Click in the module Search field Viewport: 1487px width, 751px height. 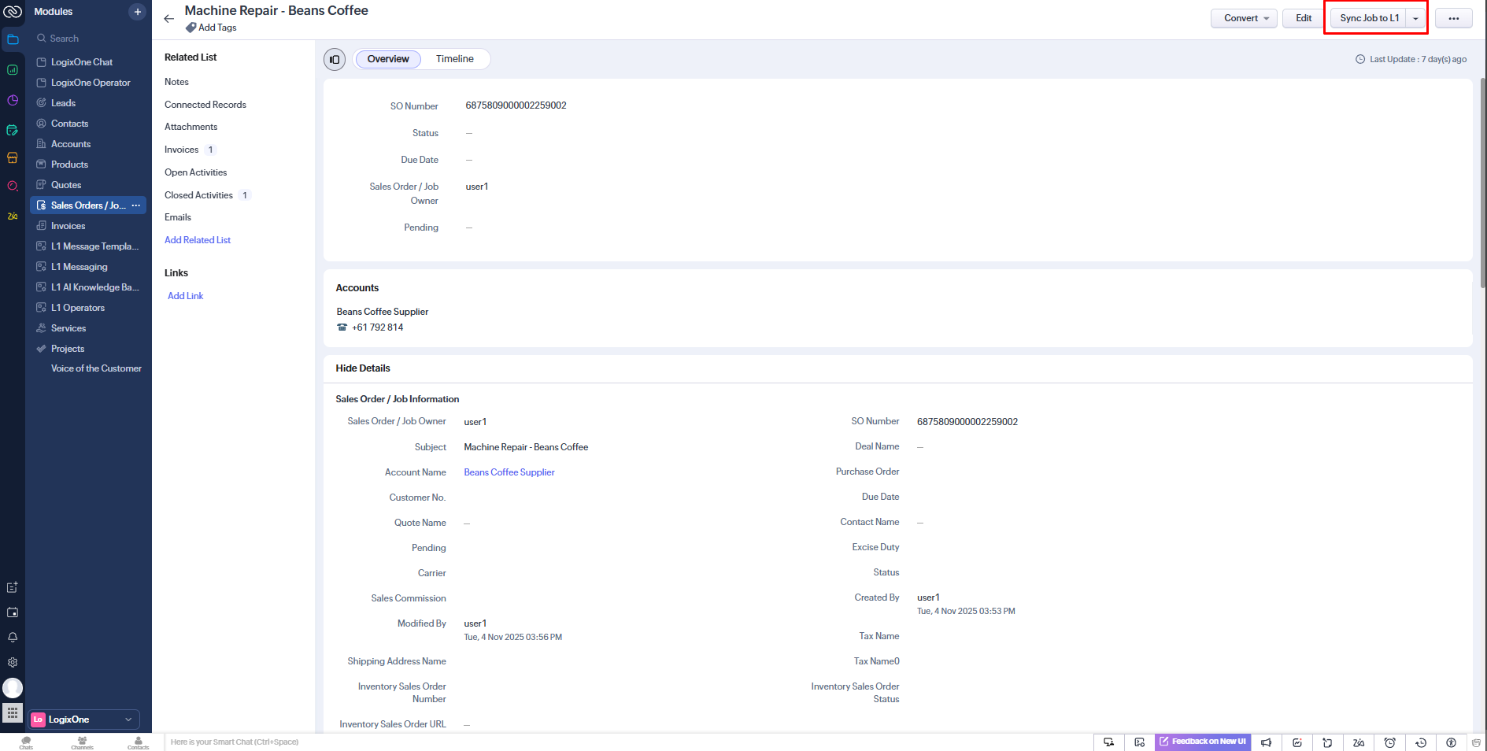click(x=87, y=39)
